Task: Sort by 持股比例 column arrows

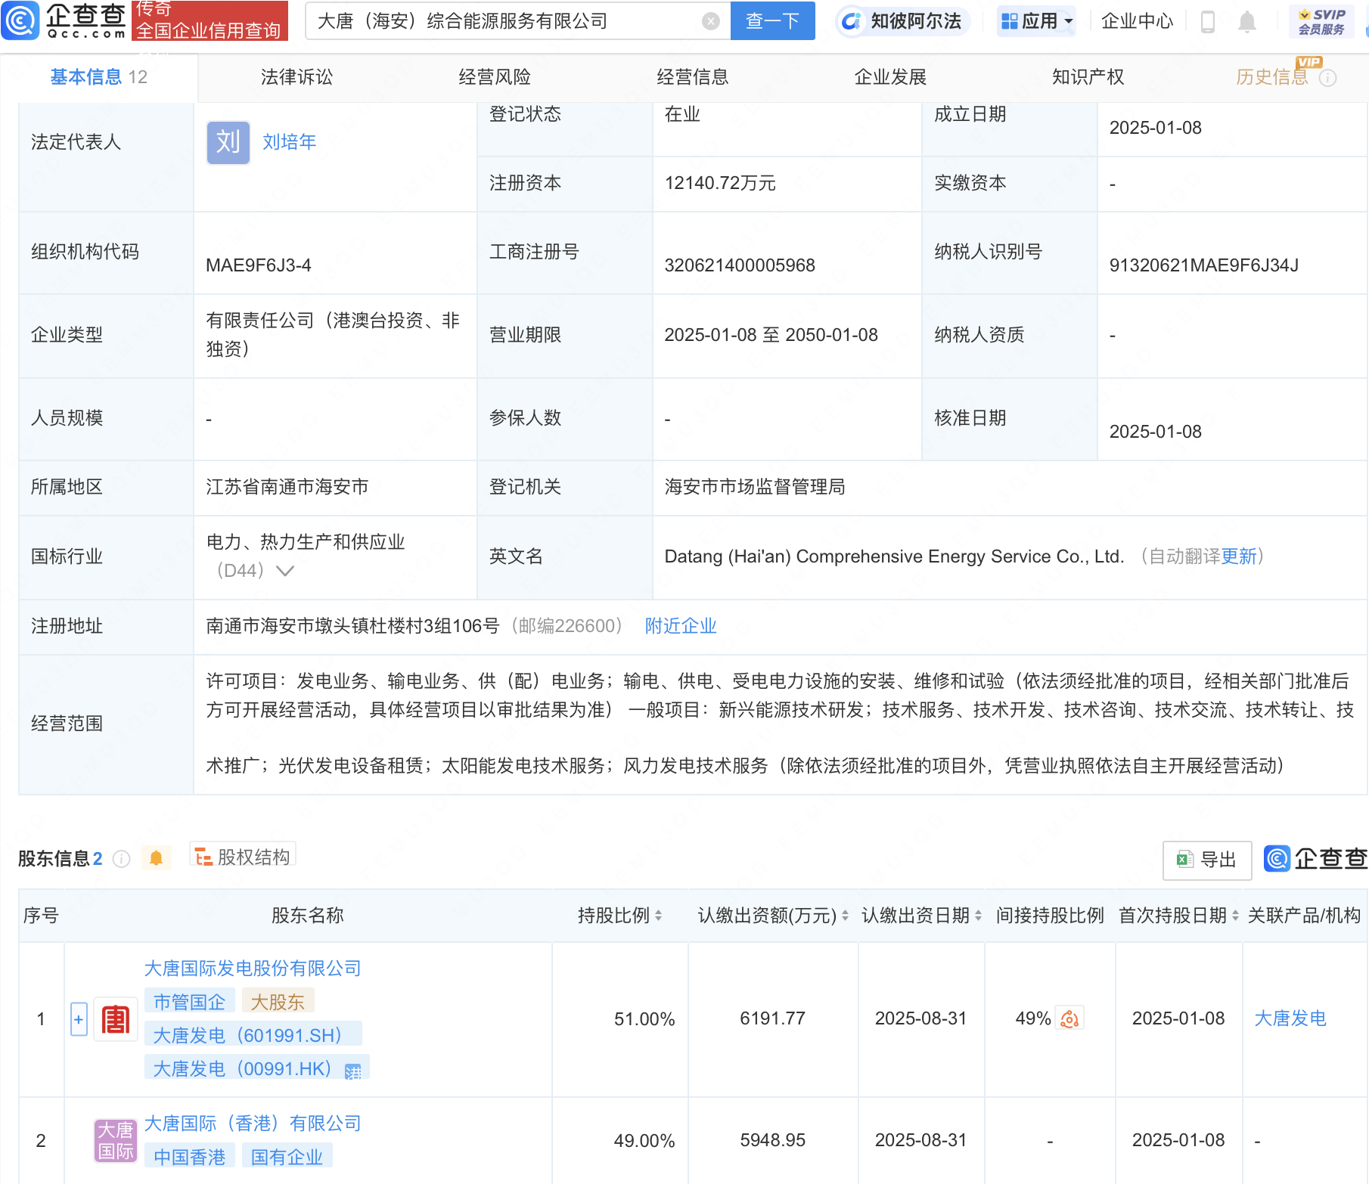Action: click(x=658, y=916)
